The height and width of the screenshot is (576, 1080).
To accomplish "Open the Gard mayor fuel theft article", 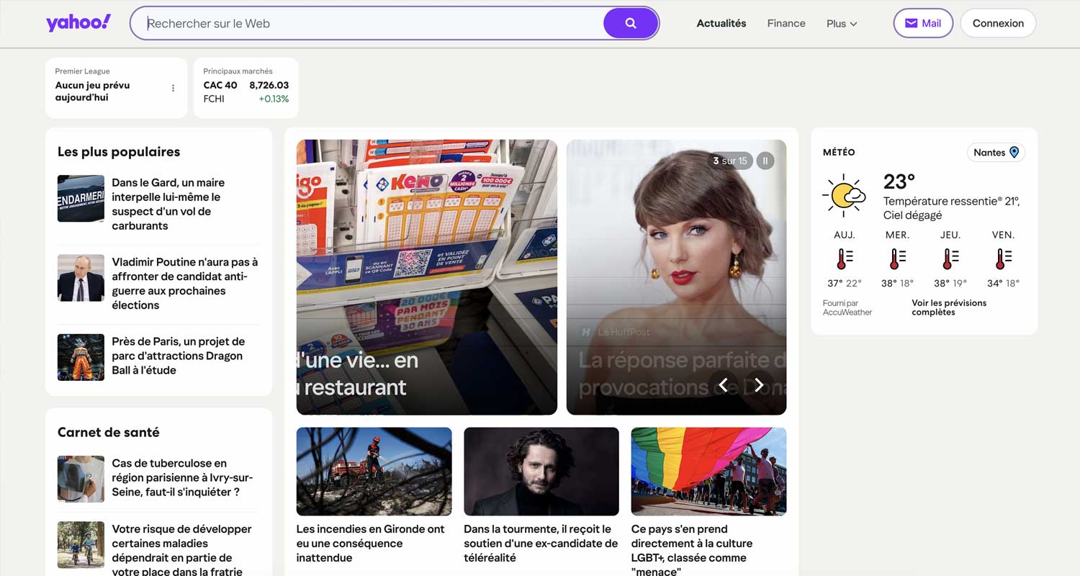I will 168,204.
